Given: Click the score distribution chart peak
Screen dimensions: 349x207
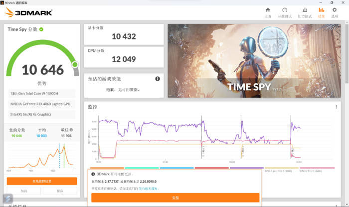Looking at the screenshot, I should 63,146.
